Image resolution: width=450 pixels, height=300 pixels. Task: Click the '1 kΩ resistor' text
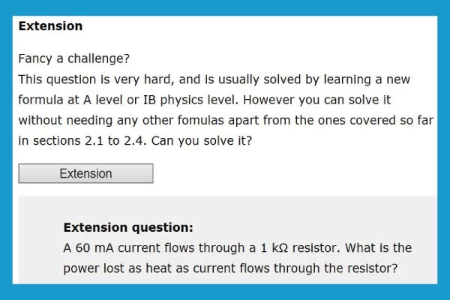click(x=300, y=248)
